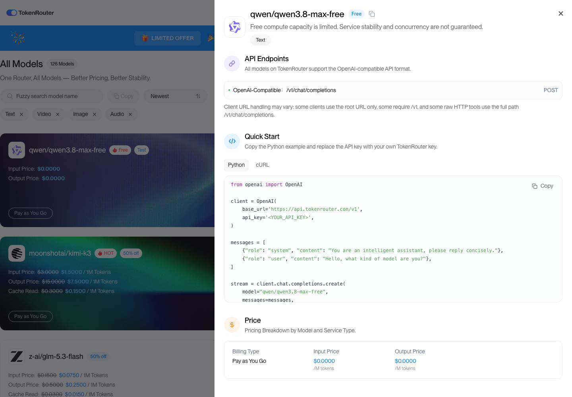Click the POST method label

551,90
